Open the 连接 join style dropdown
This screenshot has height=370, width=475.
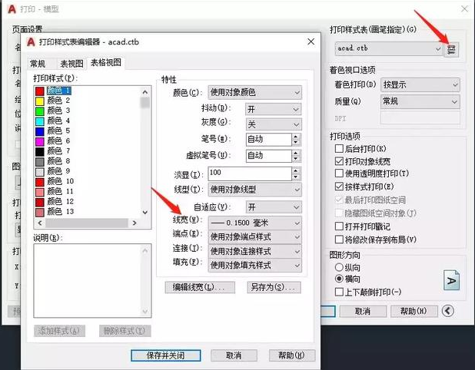click(254, 251)
